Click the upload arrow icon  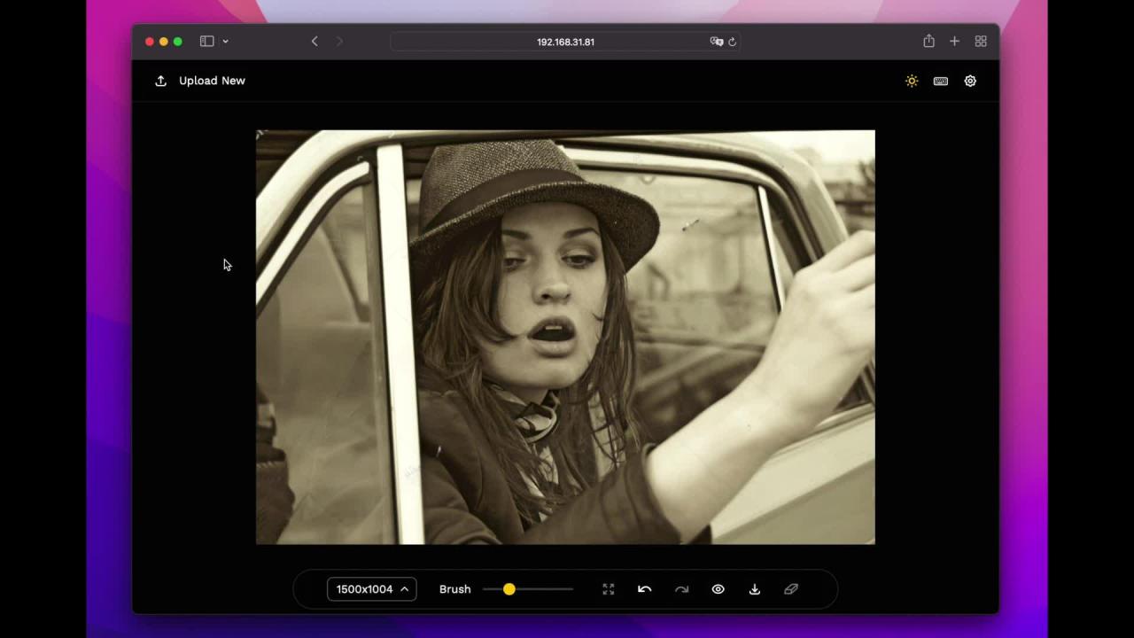160,81
